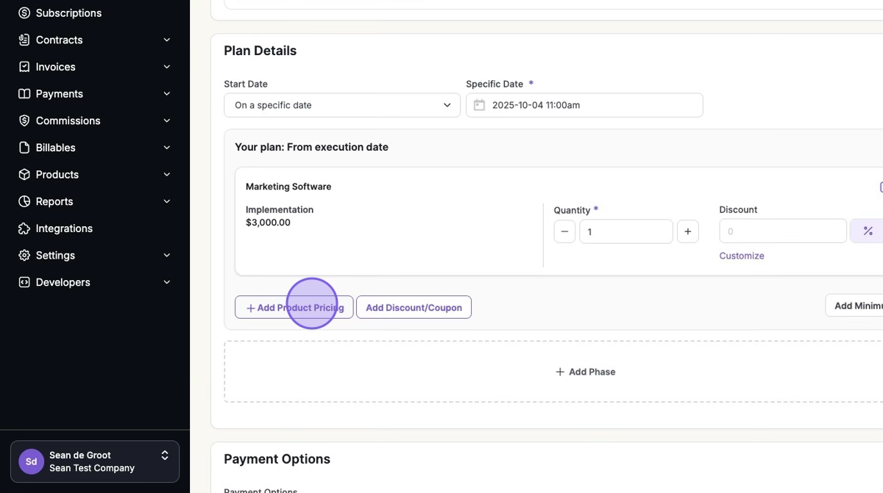The height and width of the screenshot is (493, 883).
Task: Decrease quantity with minus button
Action: [x=564, y=231]
